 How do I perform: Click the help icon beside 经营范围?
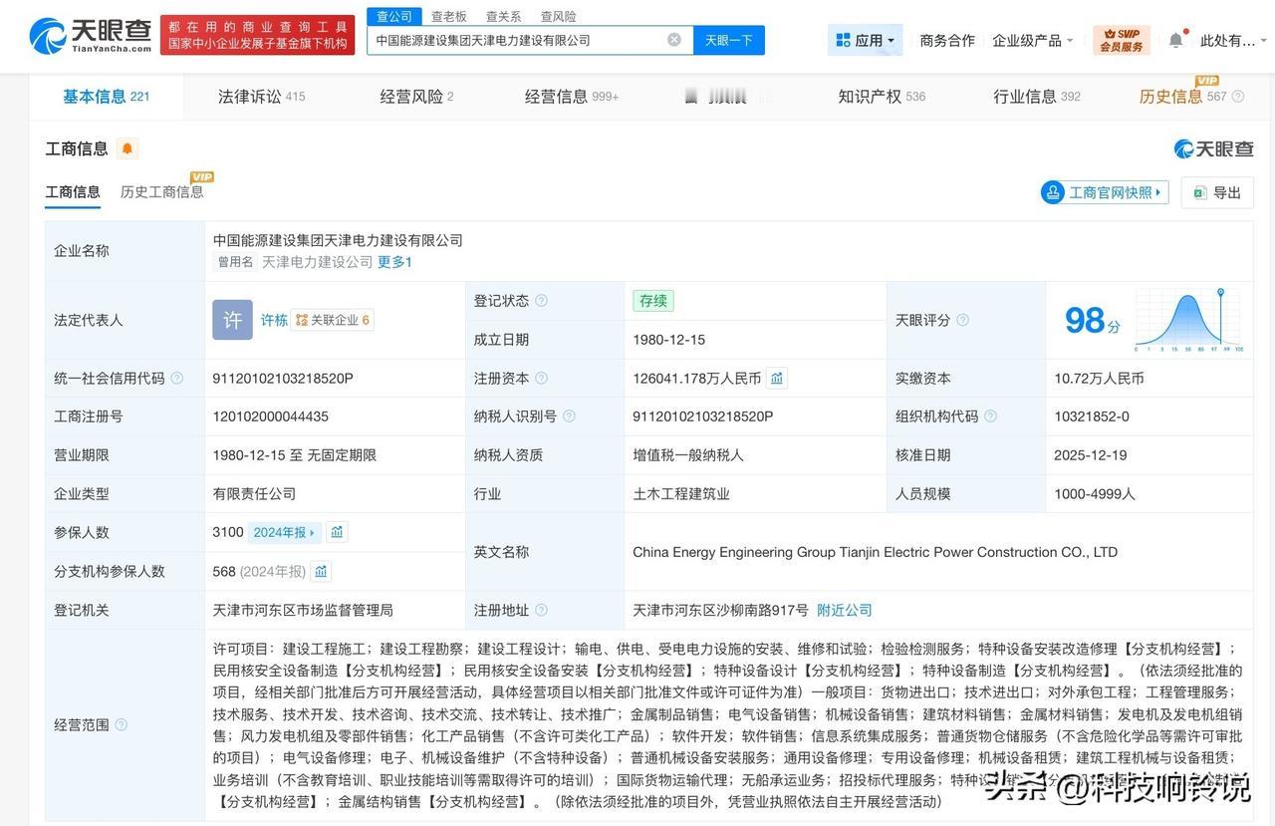click(x=122, y=725)
